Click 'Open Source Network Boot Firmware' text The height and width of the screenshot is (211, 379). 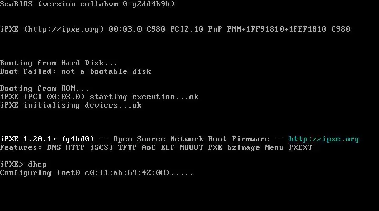pyautogui.click(x=191, y=139)
